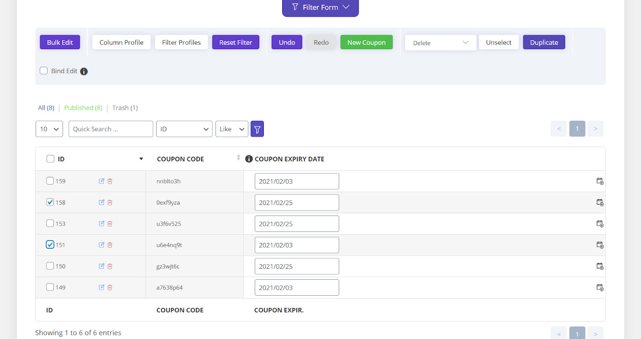Open calendar icon in u3f6v525 row
This screenshot has height=339, width=641.
pos(600,223)
